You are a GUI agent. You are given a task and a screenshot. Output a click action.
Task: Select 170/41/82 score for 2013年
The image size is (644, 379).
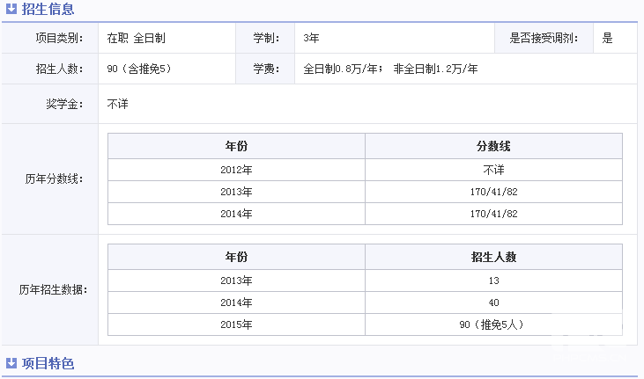tap(493, 192)
